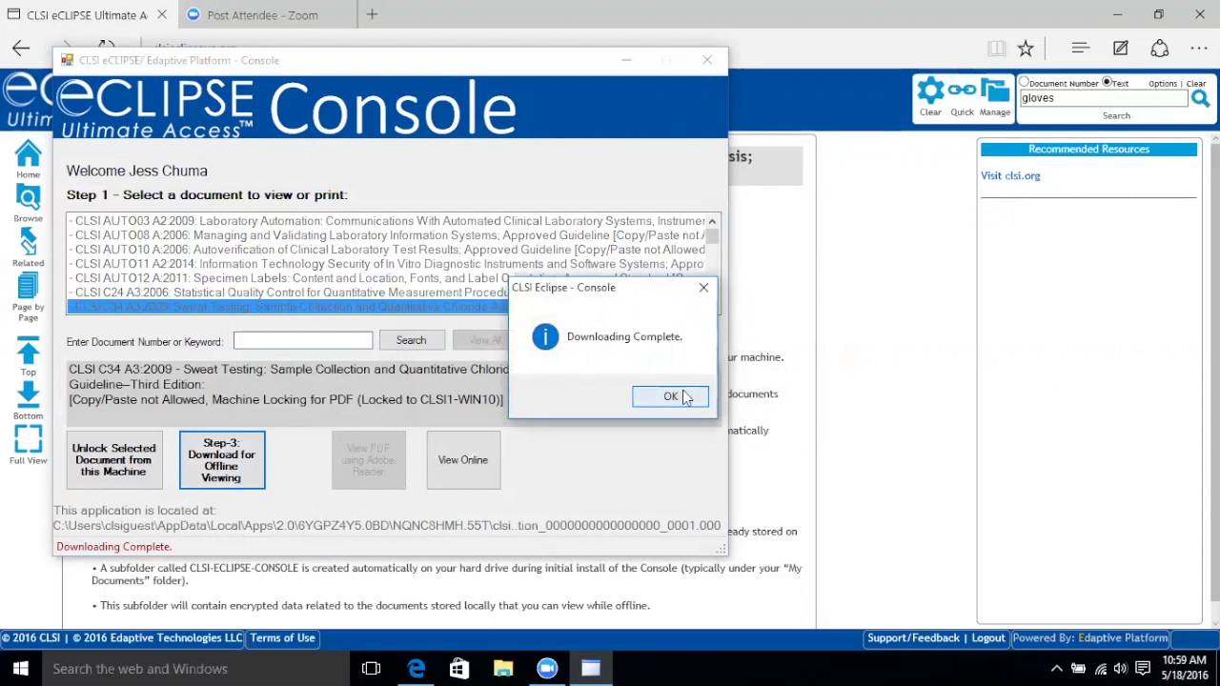This screenshot has width=1220, height=686.
Task: Click the Quick link chain icon
Action: (962, 96)
